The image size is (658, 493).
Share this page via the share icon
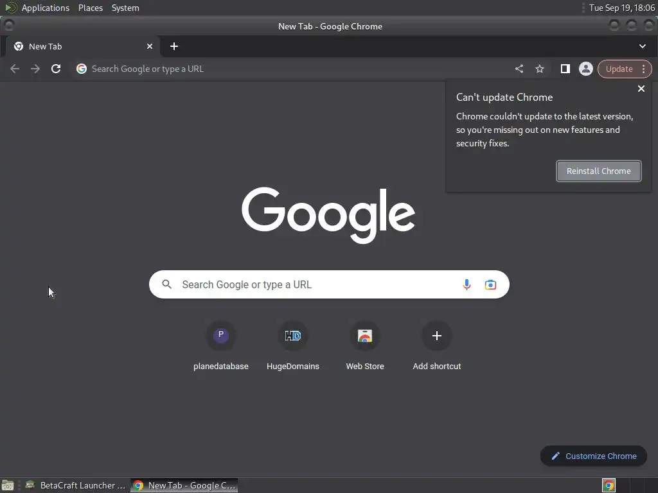(519, 69)
